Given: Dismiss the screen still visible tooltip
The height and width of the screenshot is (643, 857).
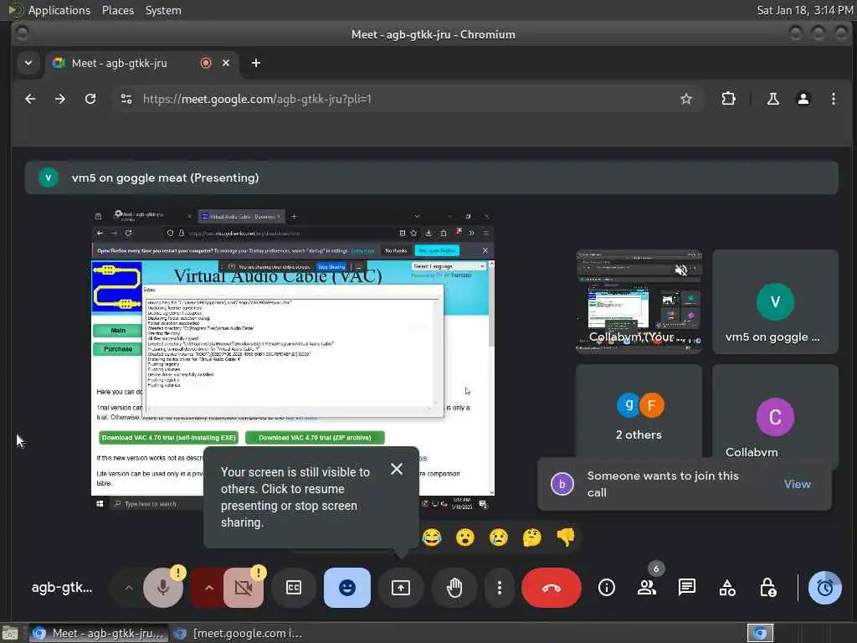Looking at the screenshot, I should 397,469.
